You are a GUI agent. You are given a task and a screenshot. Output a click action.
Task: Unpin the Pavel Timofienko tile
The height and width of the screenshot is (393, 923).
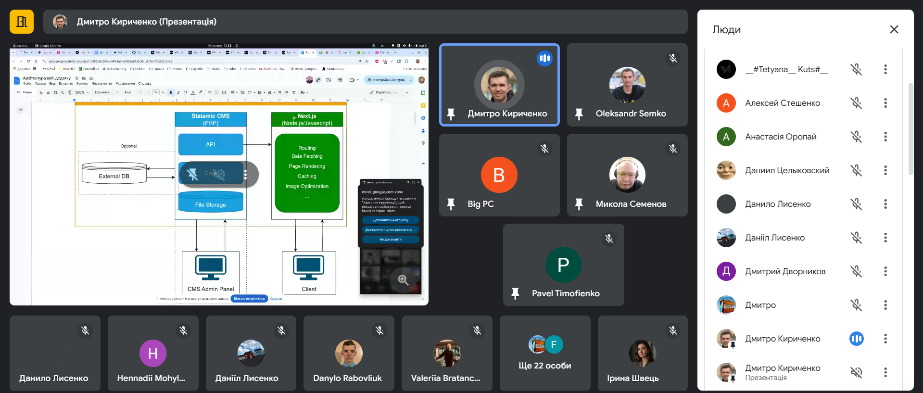515,293
